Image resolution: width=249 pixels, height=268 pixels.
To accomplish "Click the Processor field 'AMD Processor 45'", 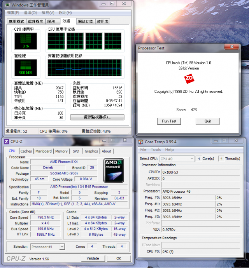I will click(x=200, y=191).
